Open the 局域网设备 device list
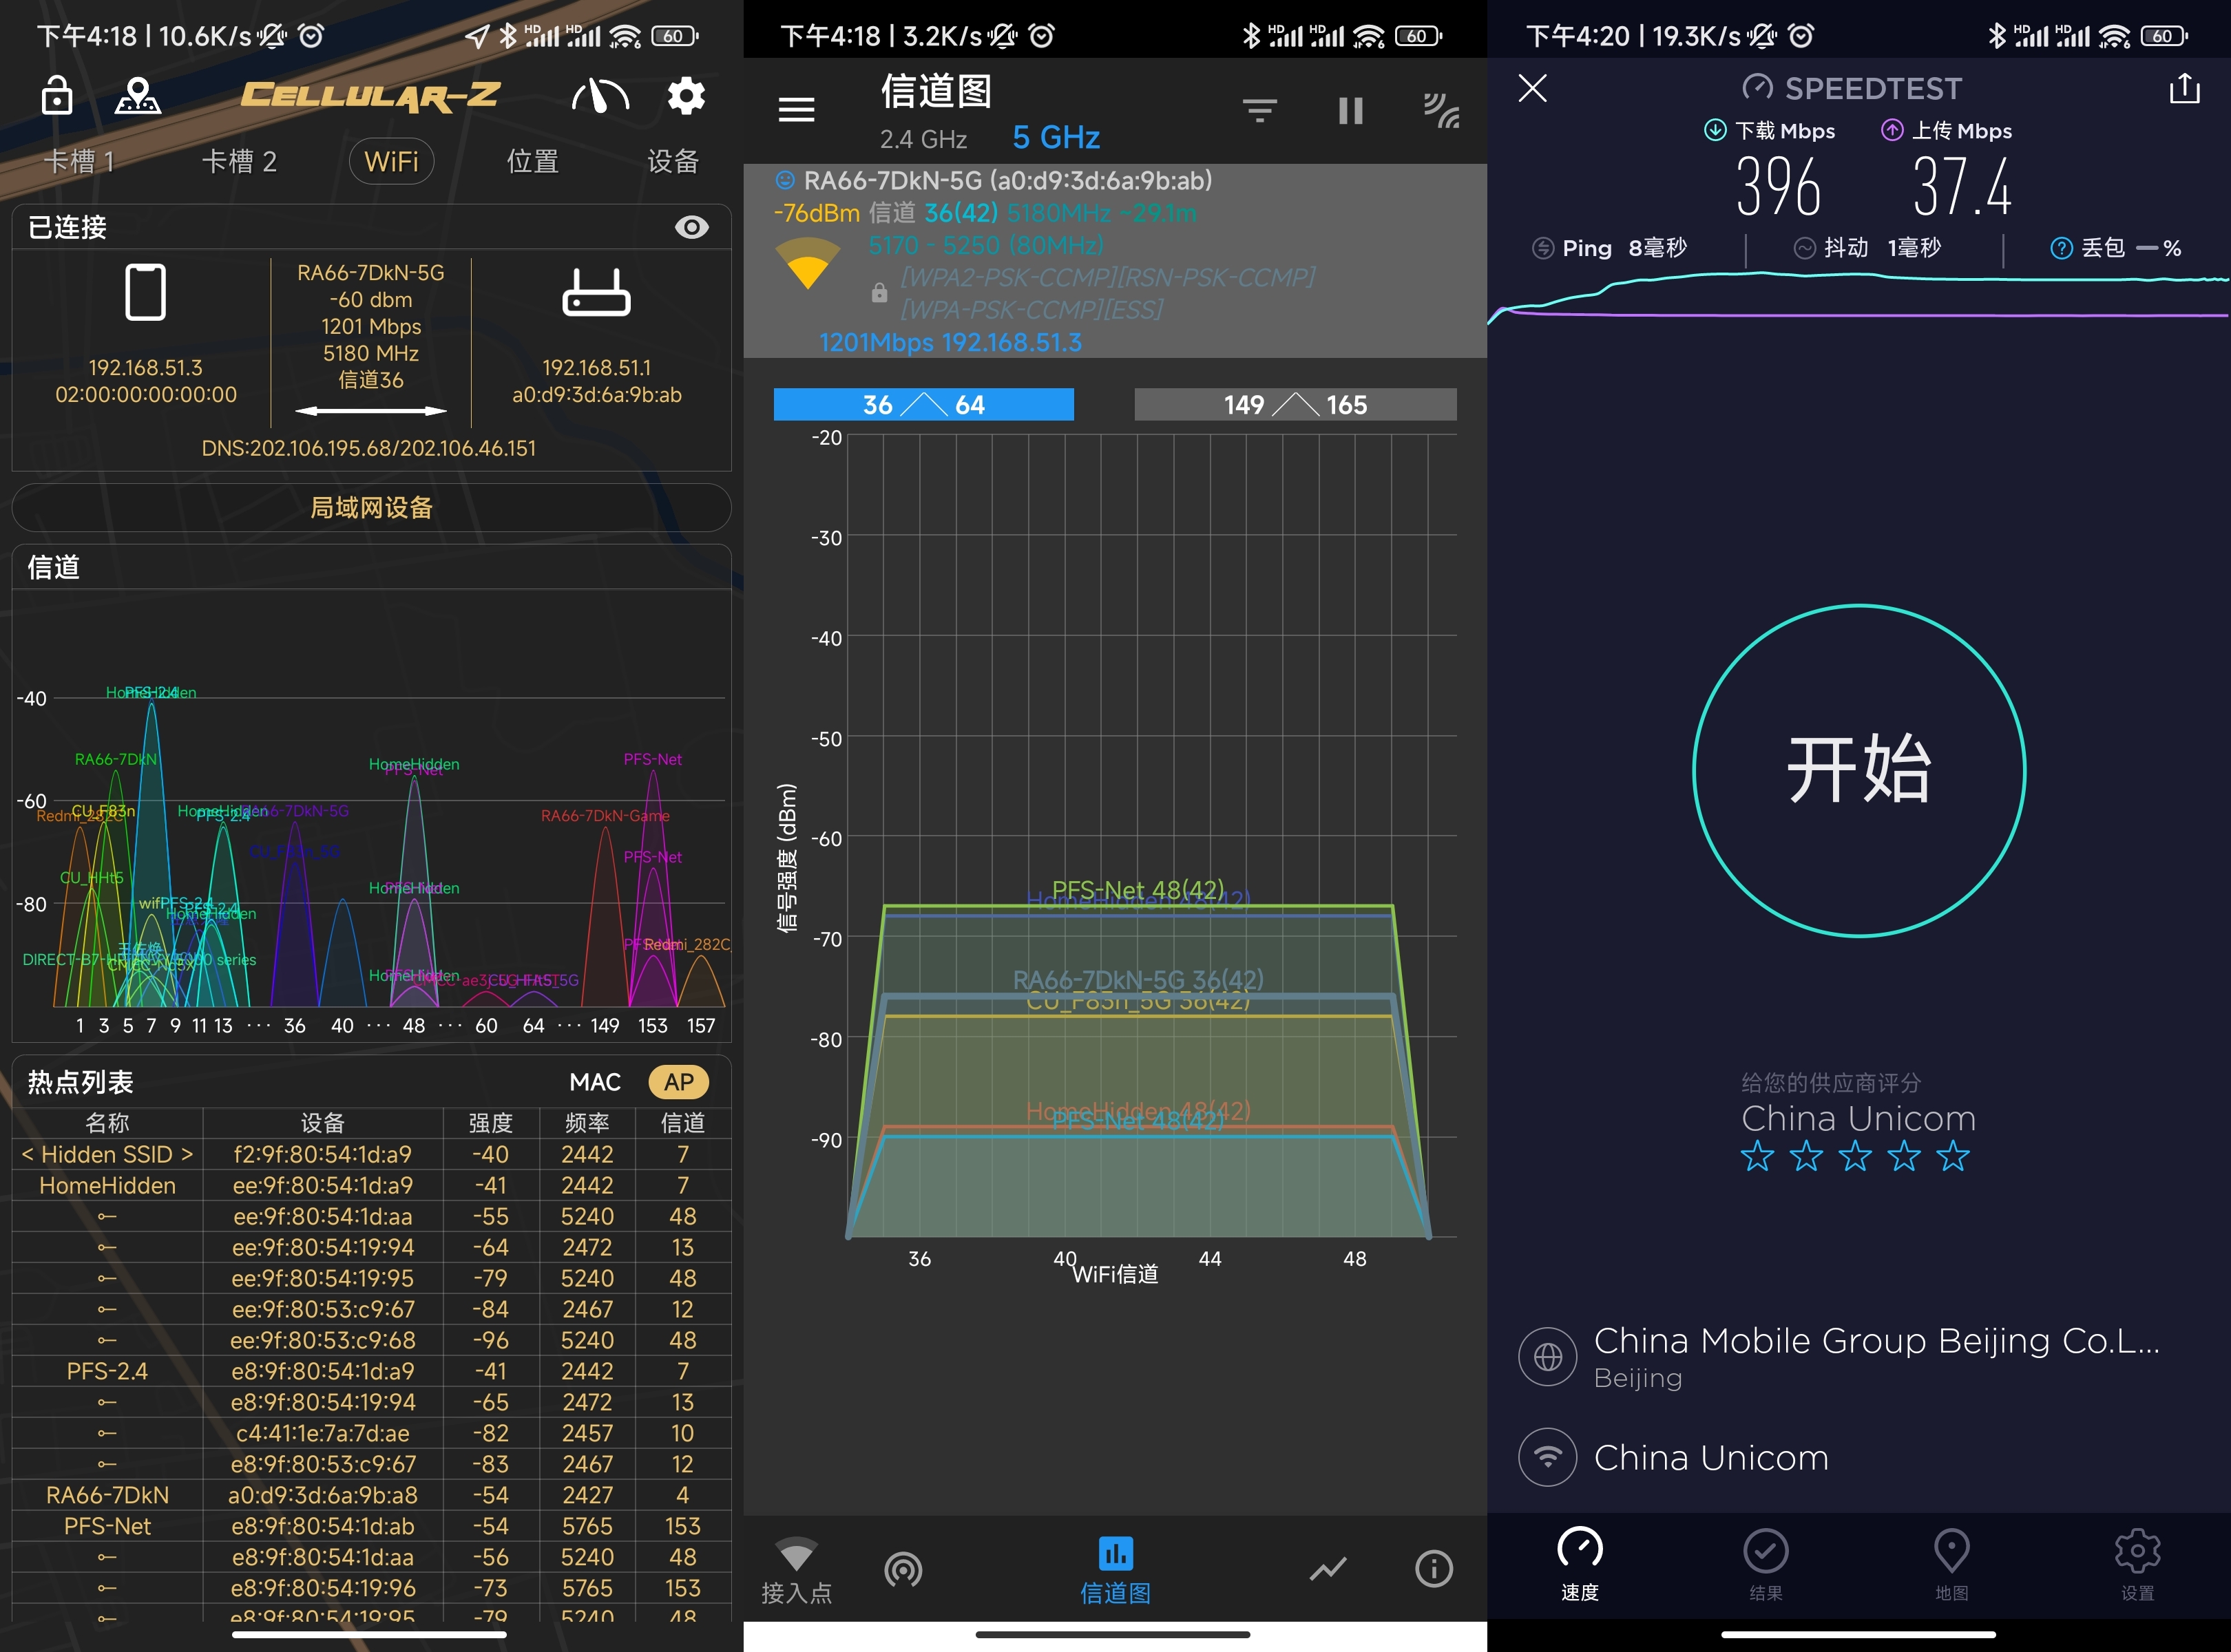Image resolution: width=2231 pixels, height=1652 pixels. point(371,507)
